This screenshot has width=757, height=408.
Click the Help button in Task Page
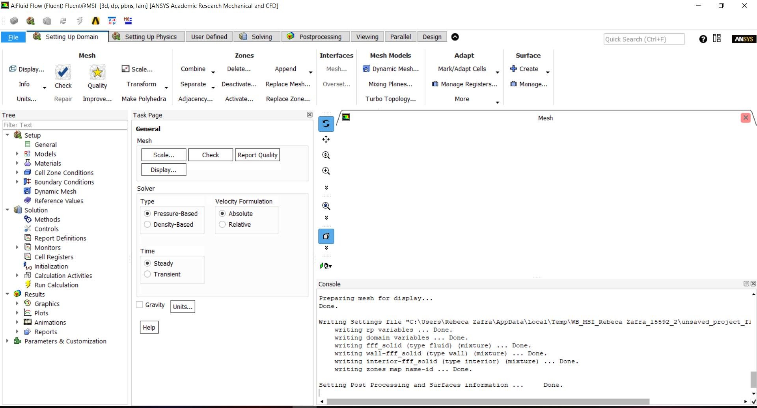coord(149,327)
